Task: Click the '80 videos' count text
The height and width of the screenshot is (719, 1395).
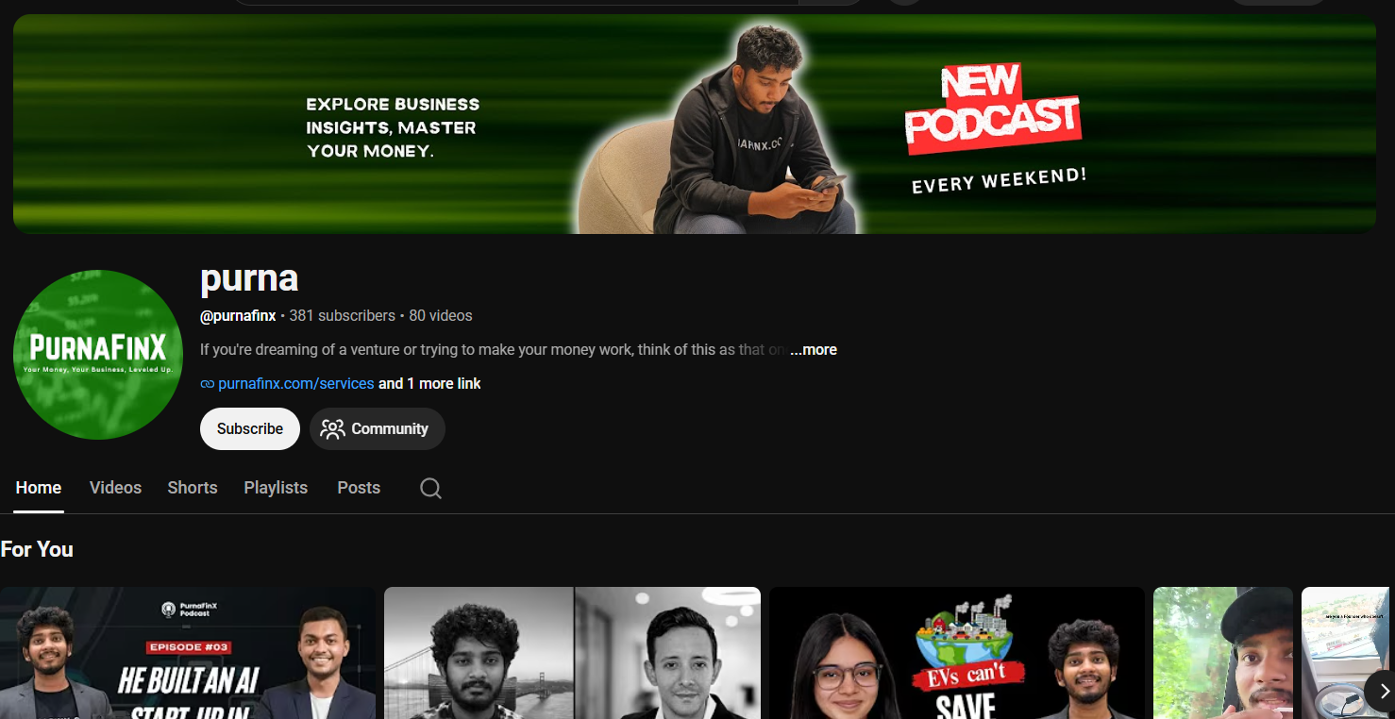Action: click(x=441, y=316)
